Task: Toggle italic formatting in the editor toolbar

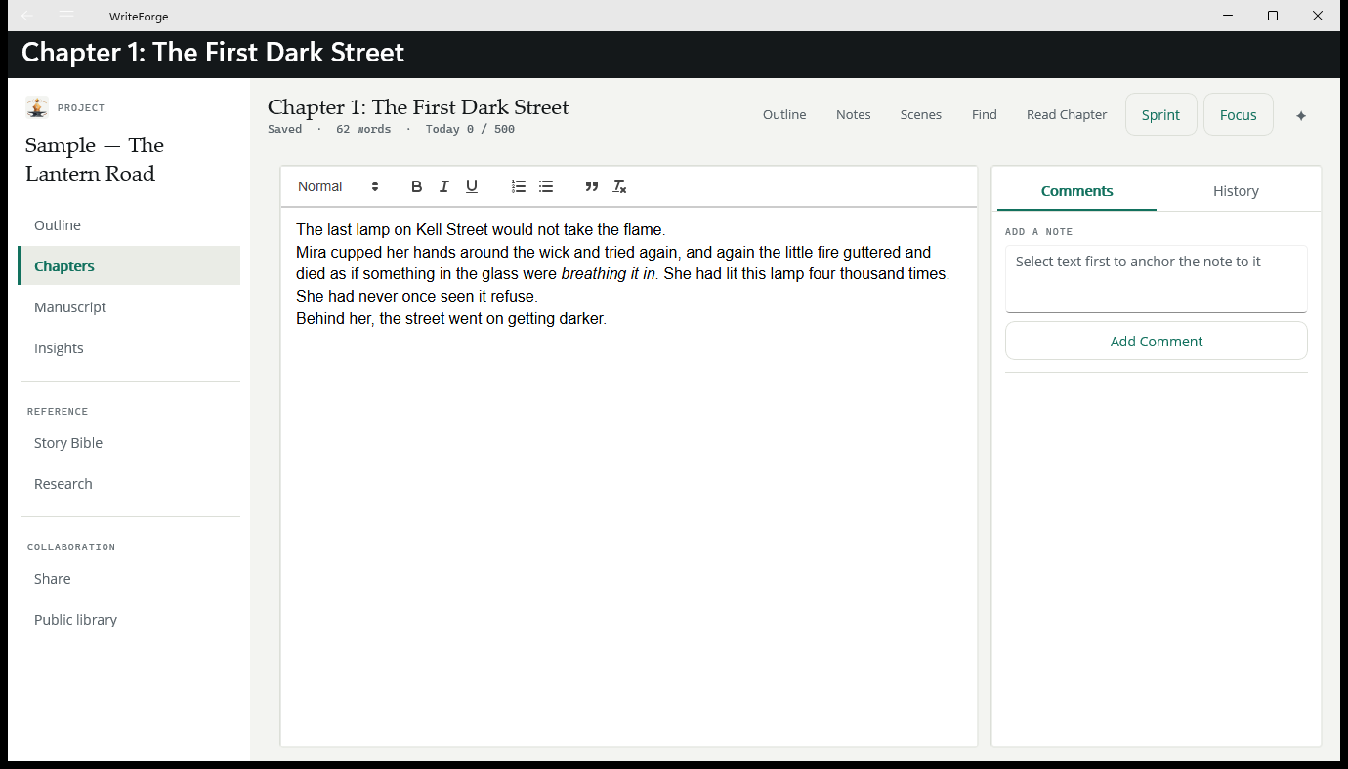Action: coord(444,186)
